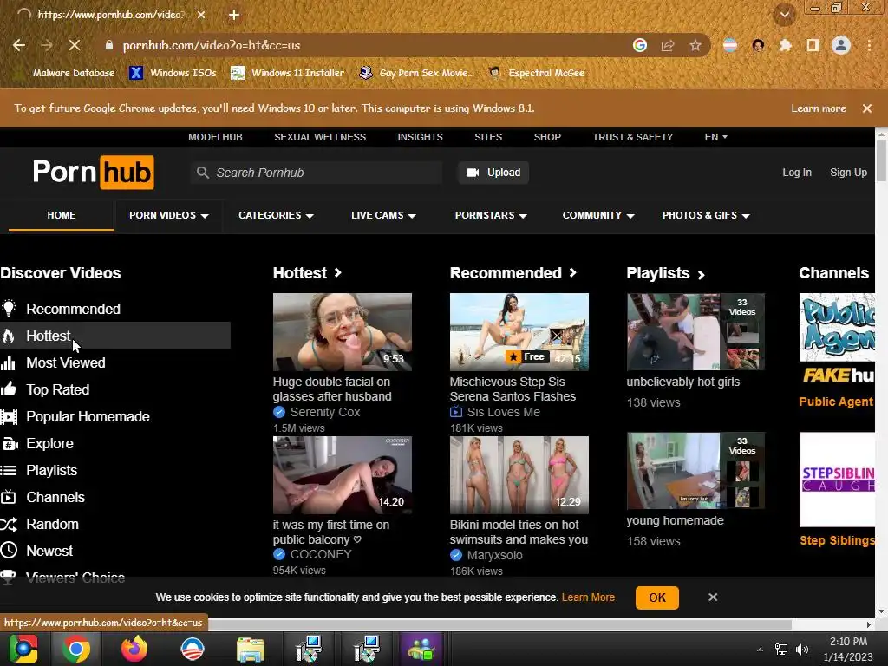The width and height of the screenshot is (888, 666).
Task: Open the Windows ISOs bookmark
Action: pos(173,73)
